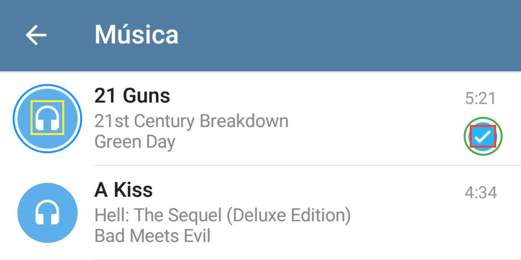
Task: Click the white checkmark glyph on 21 Guns
Action: coord(483,137)
